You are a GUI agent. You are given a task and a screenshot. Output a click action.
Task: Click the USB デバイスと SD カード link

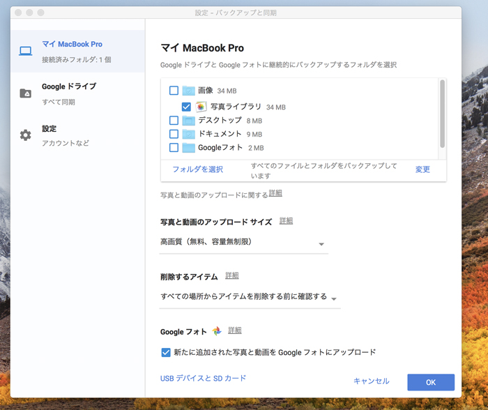tap(203, 378)
